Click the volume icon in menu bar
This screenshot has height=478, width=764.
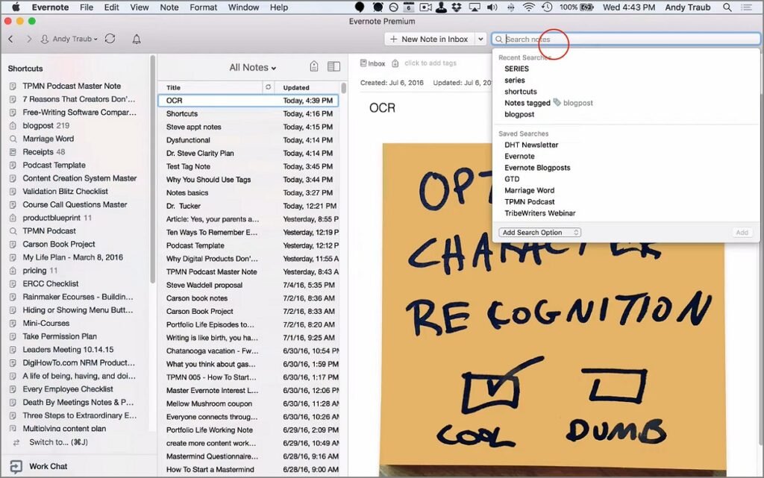(492, 7)
